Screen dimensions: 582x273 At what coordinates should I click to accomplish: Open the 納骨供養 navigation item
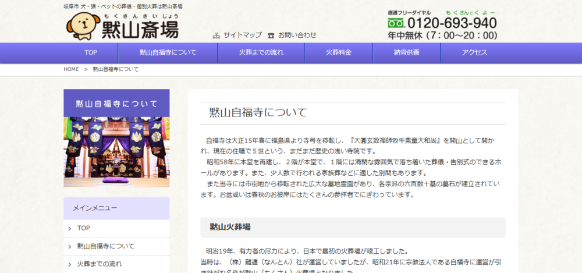[406, 53]
